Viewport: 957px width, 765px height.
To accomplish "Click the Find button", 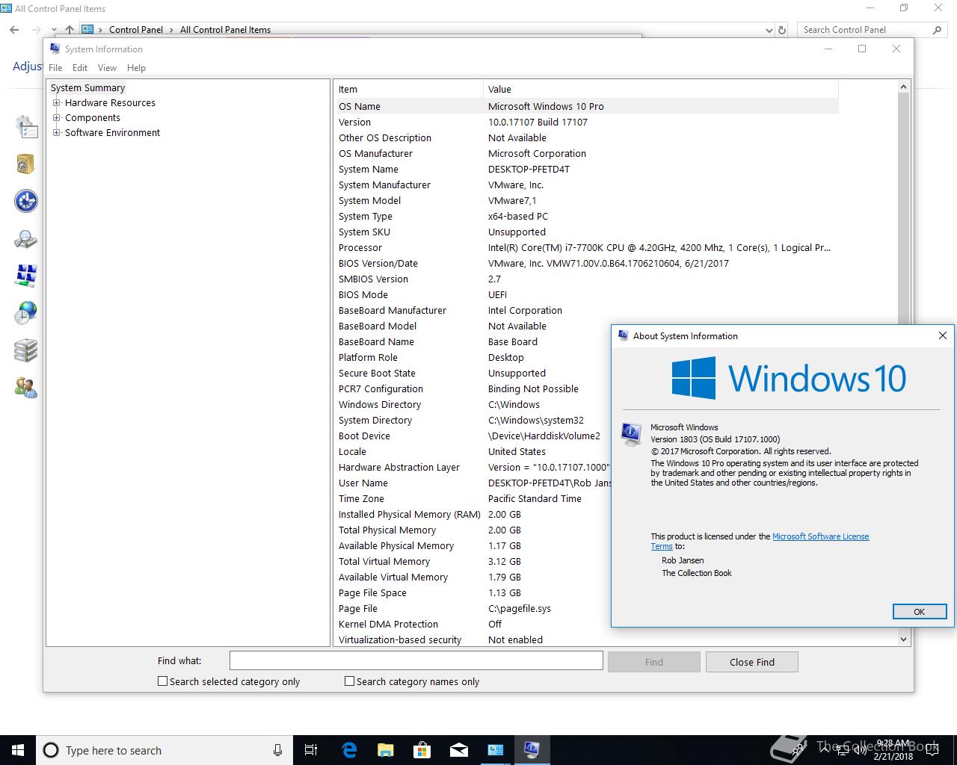I will tap(654, 662).
